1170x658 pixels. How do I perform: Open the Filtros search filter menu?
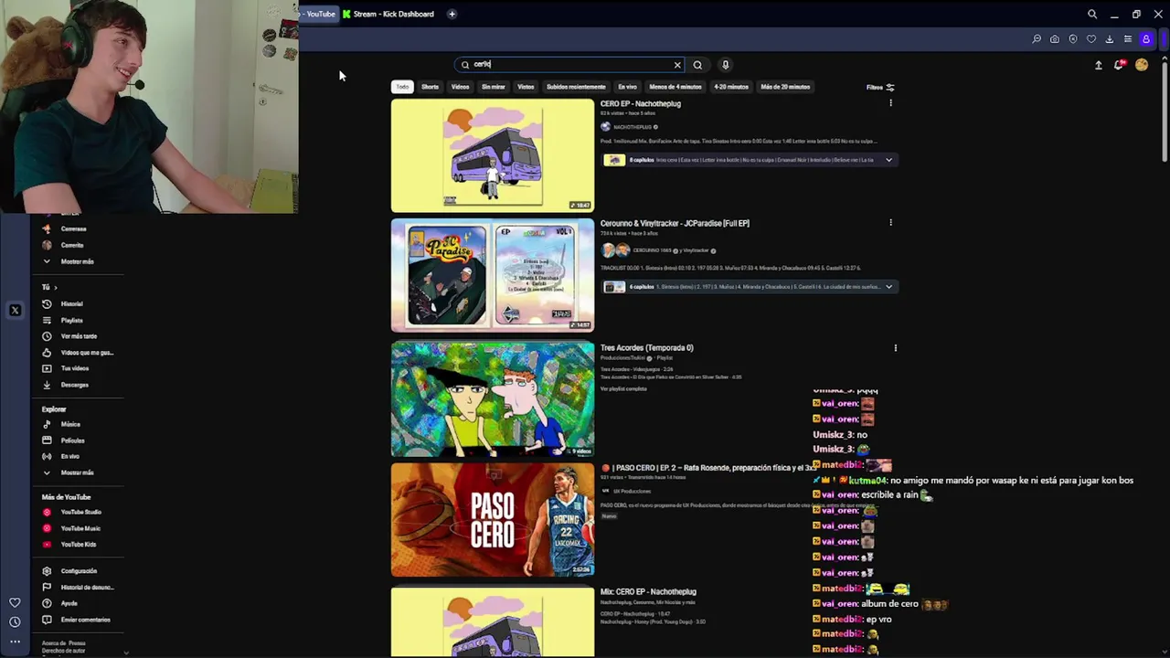880,88
